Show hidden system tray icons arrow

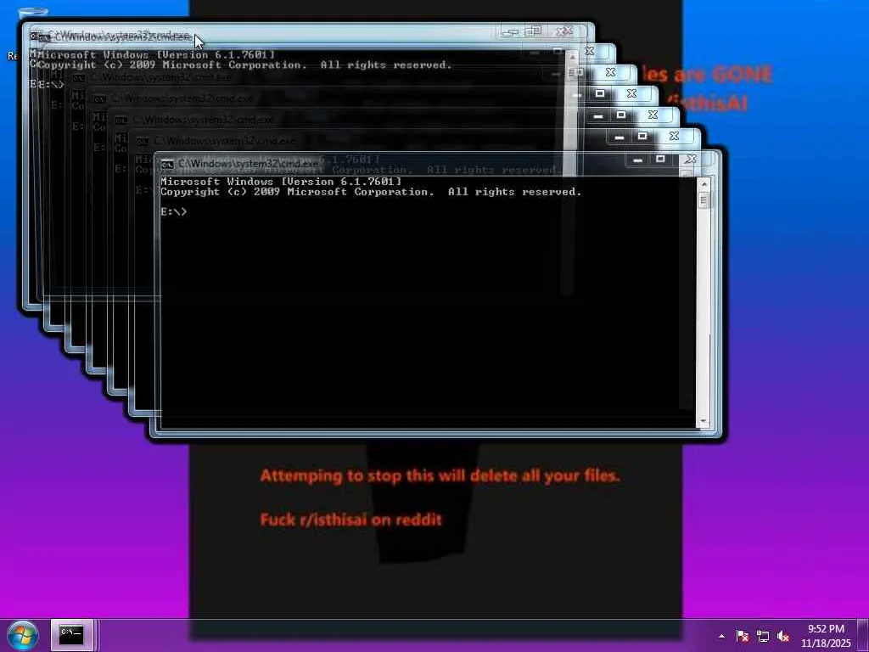(x=721, y=637)
